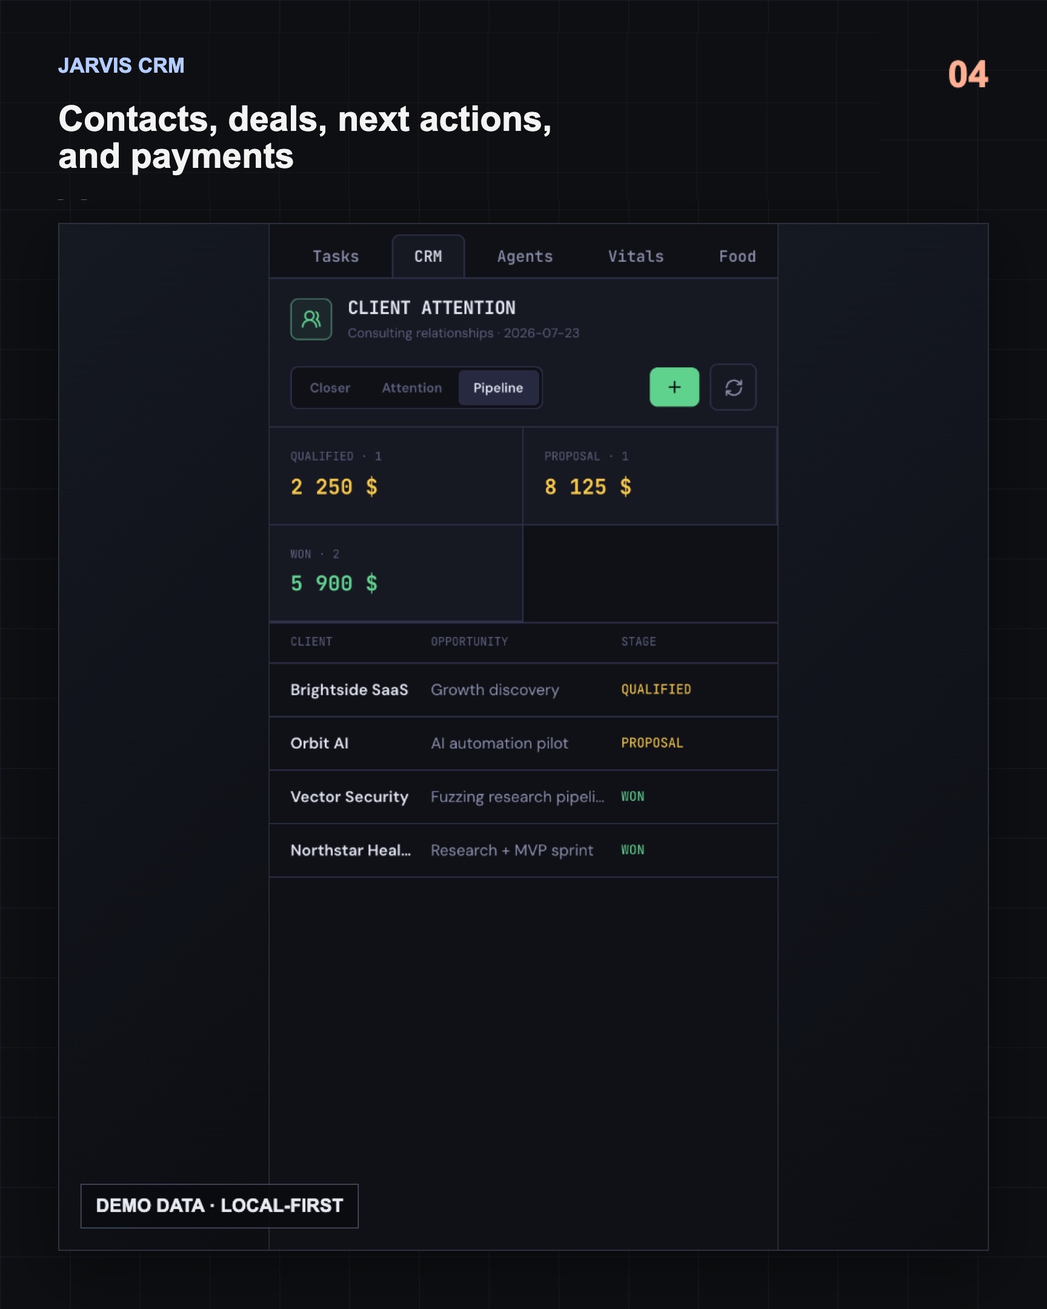The width and height of the screenshot is (1047, 1309).
Task: Open the Agents tab
Action: coord(525,256)
